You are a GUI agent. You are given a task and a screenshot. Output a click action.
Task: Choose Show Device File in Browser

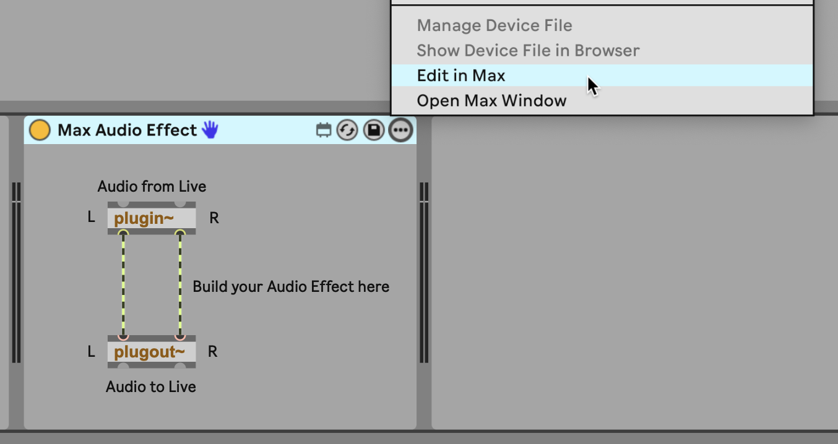[528, 51]
